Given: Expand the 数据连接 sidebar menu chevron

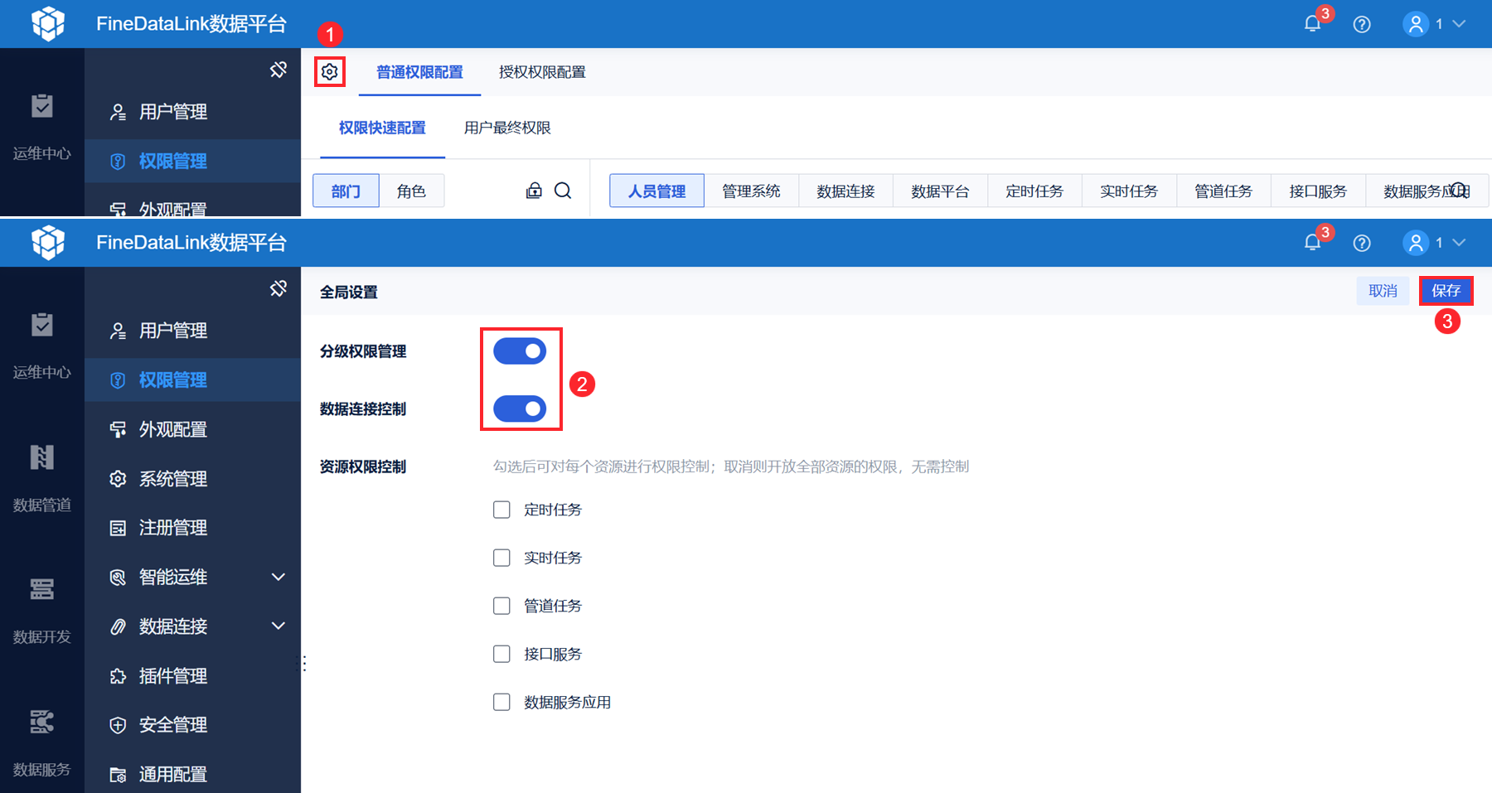Looking at the screenshot, I should (x=279, y=626).
